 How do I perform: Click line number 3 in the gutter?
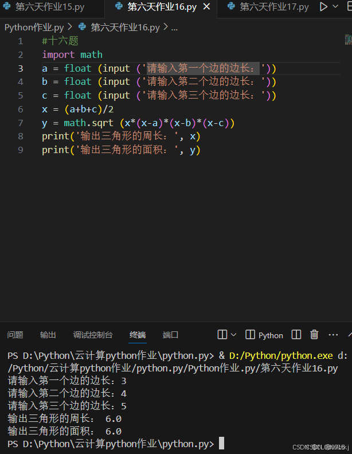point(21,68)
